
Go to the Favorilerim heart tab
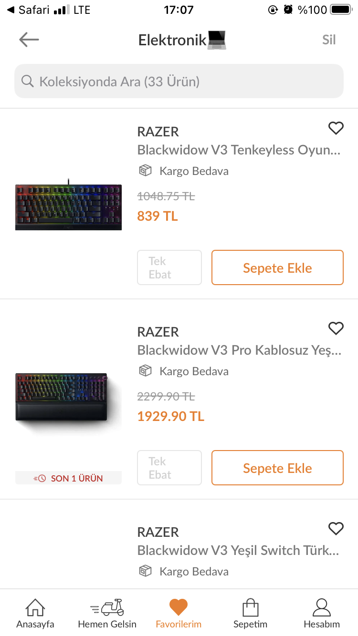click(x=179, y=614)
